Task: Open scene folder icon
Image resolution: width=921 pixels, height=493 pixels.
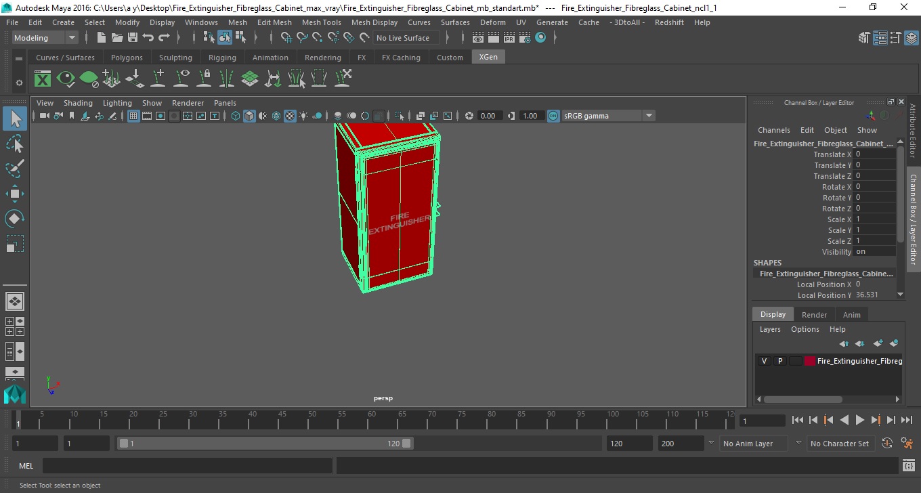Action: click(x=117, y=38)
